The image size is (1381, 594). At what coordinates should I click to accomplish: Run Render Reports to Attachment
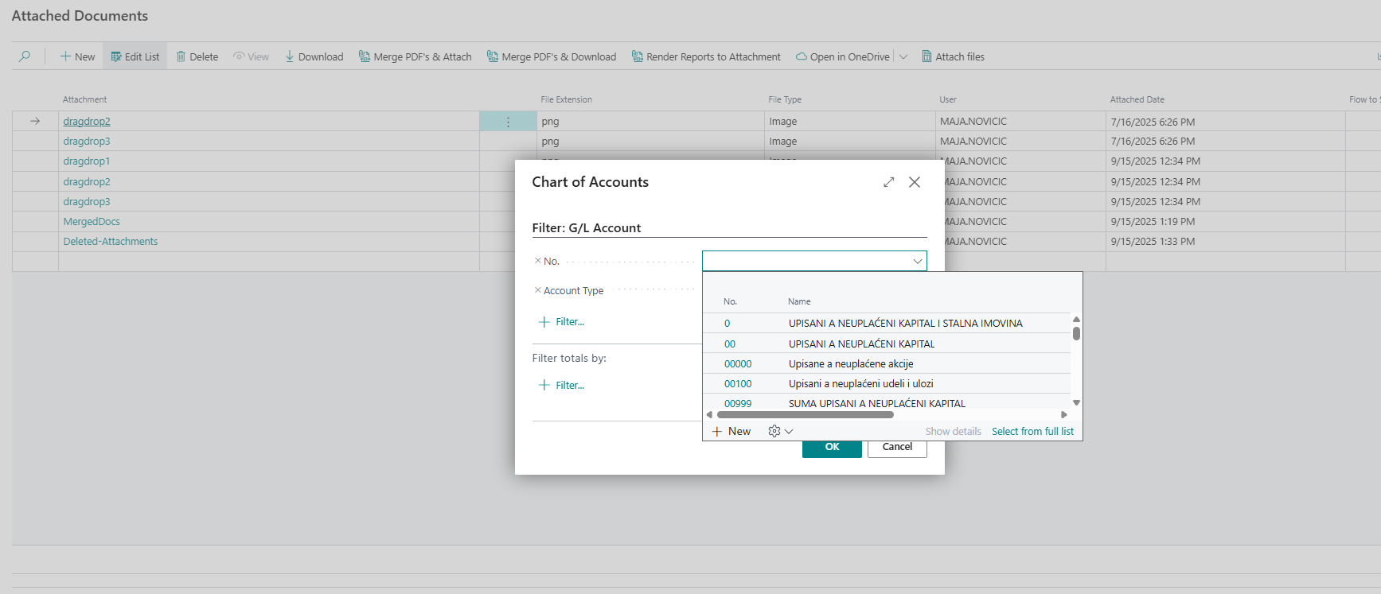pyautogui.click(x=706, y=56)
